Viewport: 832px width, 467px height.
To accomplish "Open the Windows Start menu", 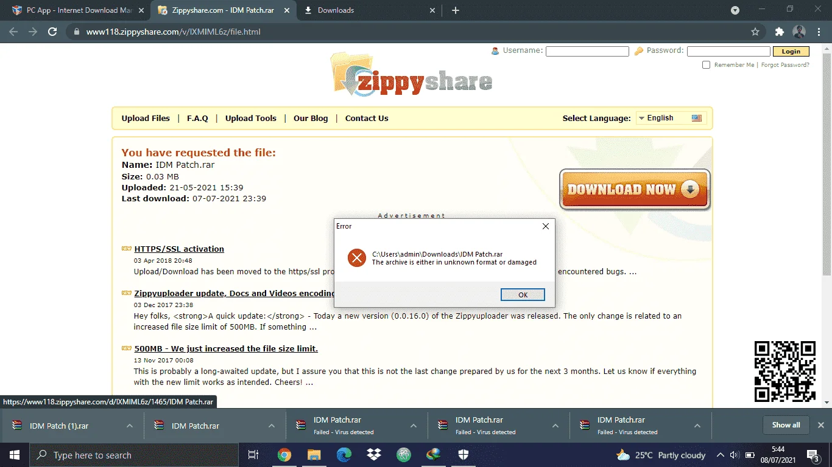I will click(x=14, y=455).
